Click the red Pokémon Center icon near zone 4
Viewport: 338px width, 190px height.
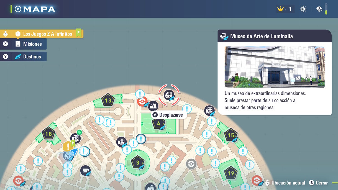coord(142,102)
